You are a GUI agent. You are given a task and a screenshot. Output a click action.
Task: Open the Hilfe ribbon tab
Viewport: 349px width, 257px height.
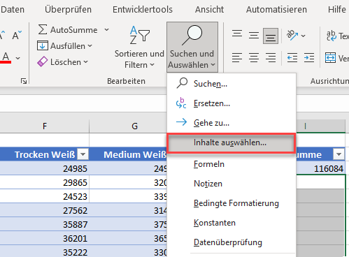coord(336,10)
